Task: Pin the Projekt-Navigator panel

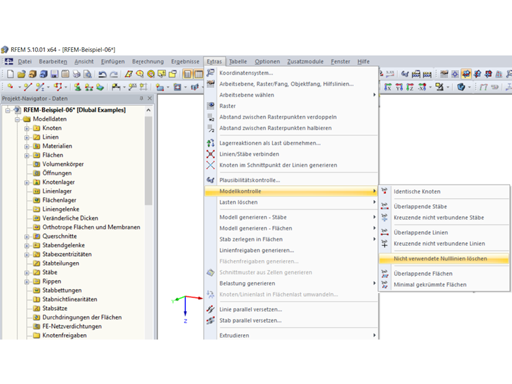Action: 141,98
